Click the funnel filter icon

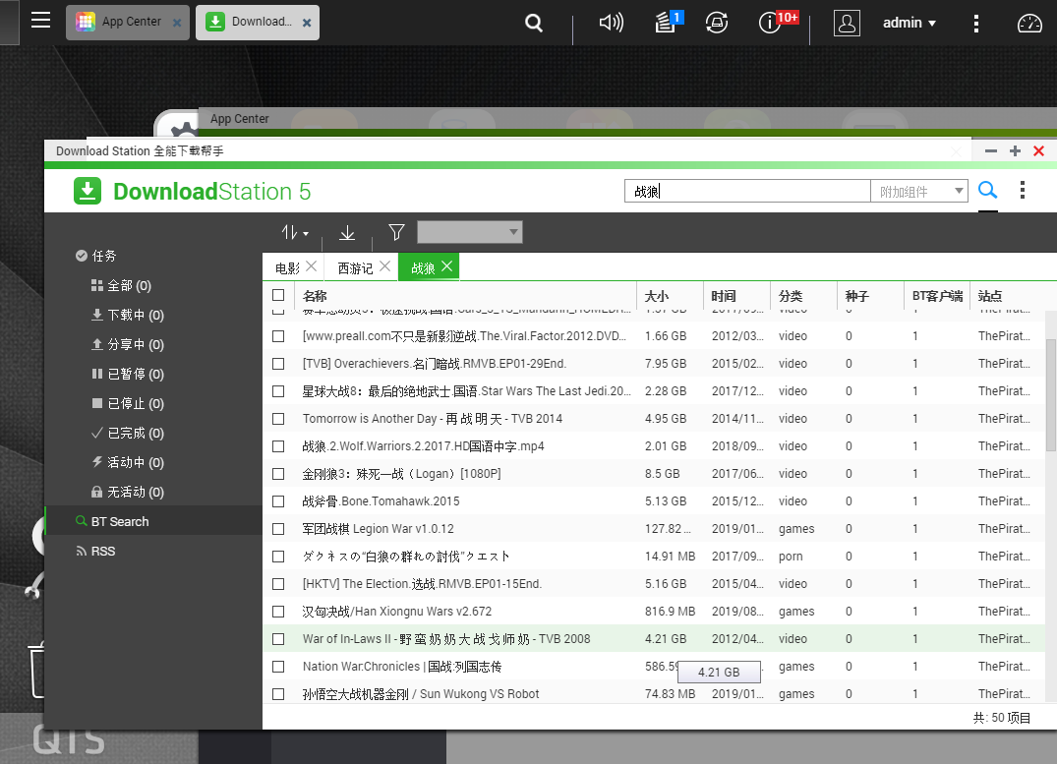pyautogui.click(x=396, y=233)
